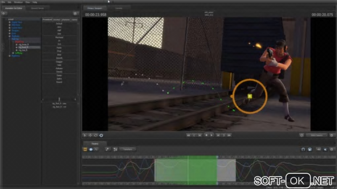
Task: Switch to the Primary Viewport tab
Action: 94,8
